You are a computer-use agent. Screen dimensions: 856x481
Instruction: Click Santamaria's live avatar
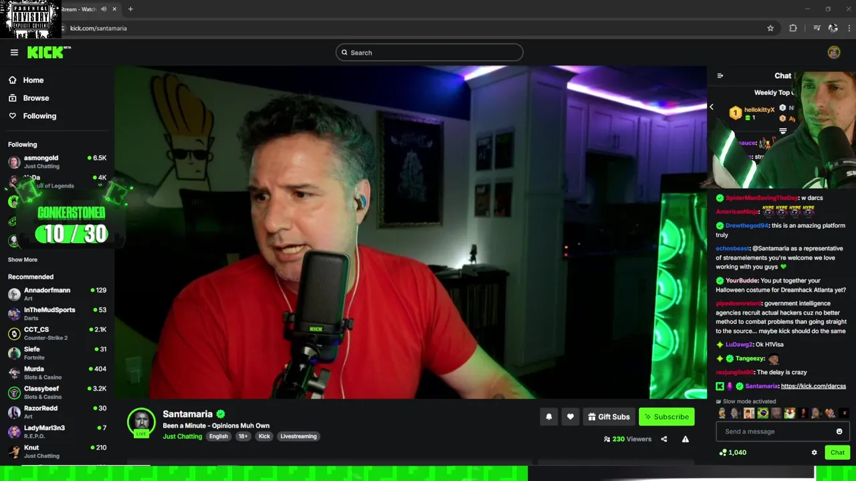(141, 422)
